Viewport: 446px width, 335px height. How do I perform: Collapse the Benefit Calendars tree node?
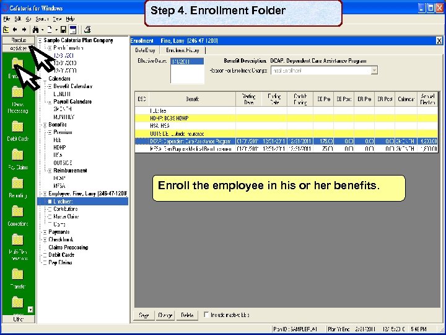point(50,86)
